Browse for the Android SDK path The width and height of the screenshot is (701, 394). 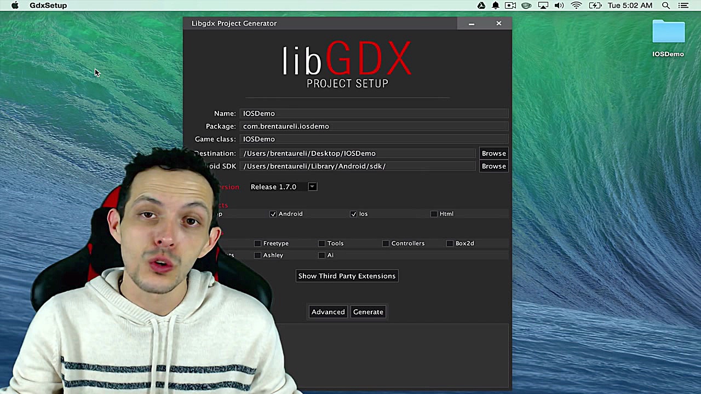(x=493, y=166)
